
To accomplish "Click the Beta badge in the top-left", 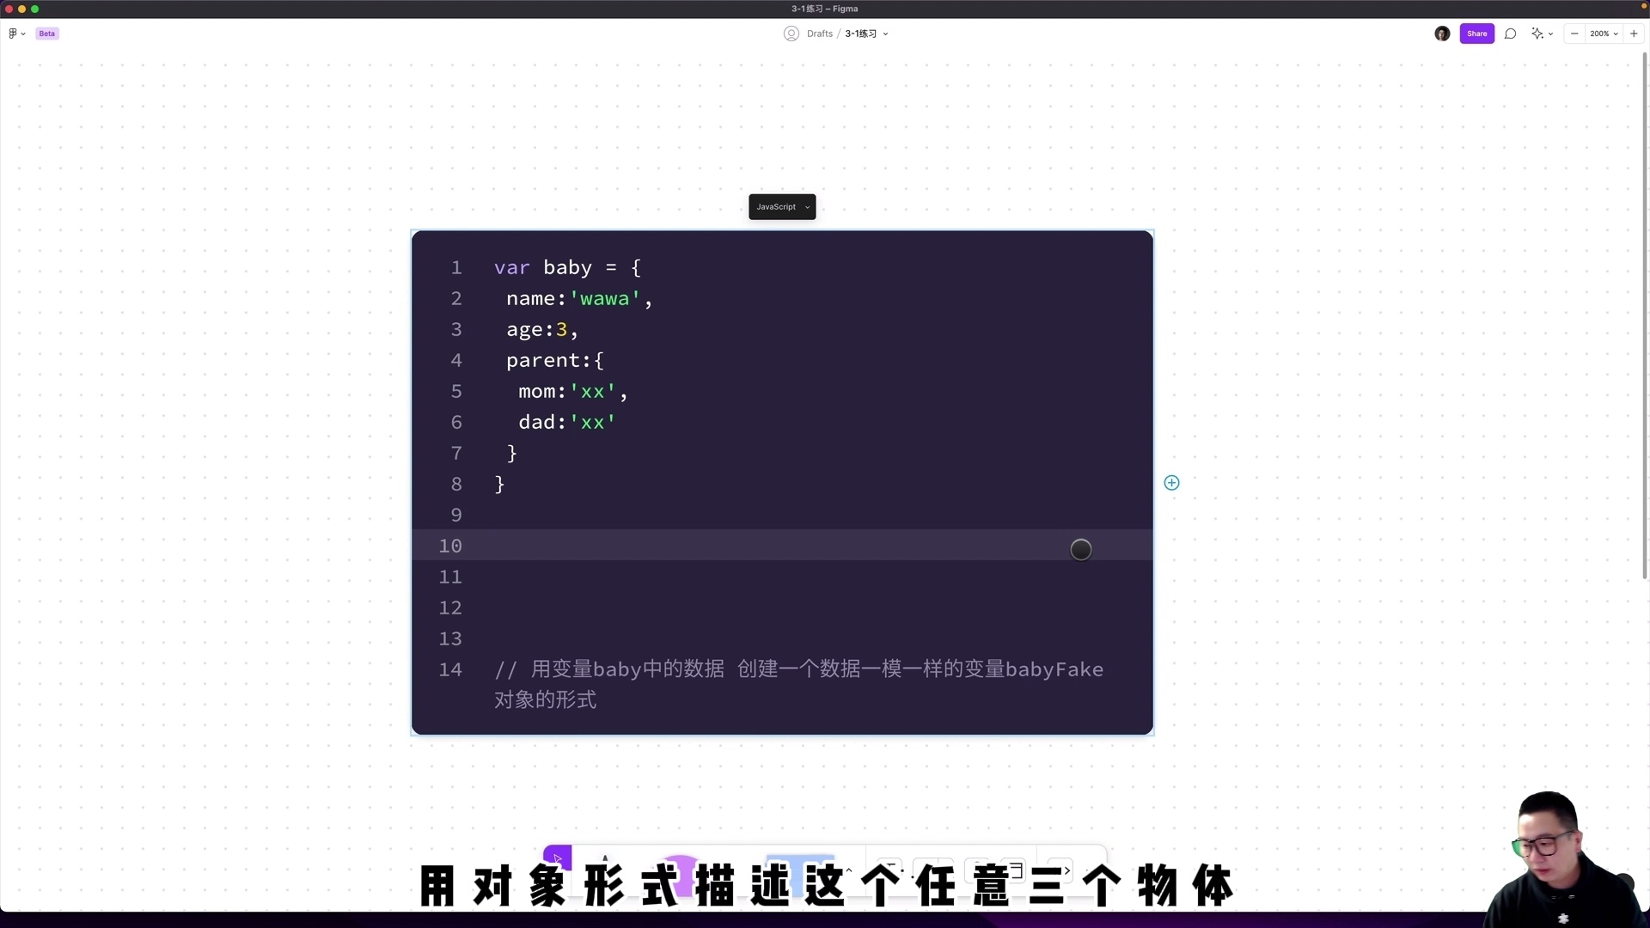I will [x=47, y=34].
